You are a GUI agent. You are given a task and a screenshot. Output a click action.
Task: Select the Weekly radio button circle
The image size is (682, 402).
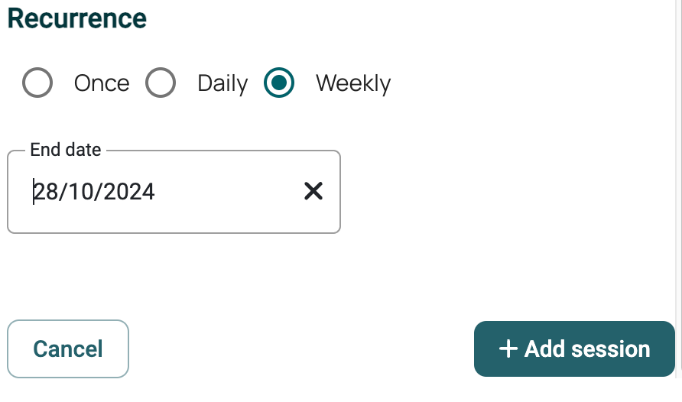[x=279, y=83]
